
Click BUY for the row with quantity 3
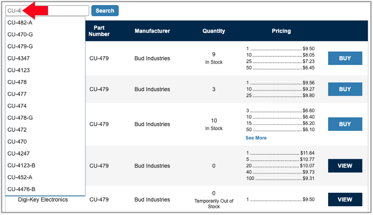tap(345, 89)
